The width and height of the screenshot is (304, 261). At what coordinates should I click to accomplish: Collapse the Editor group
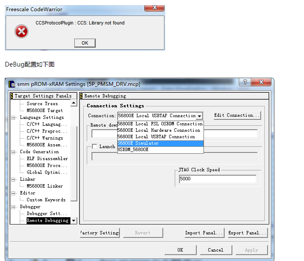tap(13, 193)
